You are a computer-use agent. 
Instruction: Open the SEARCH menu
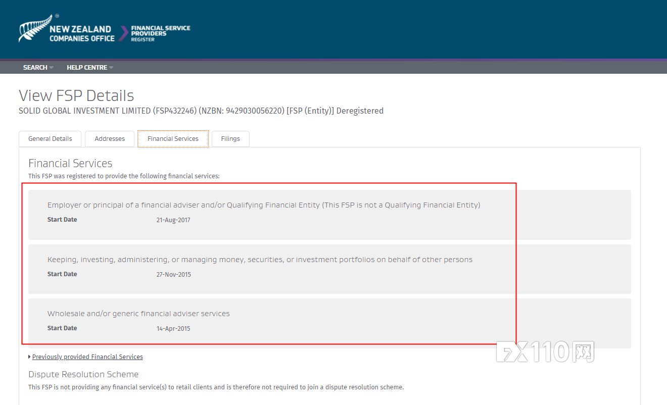pyautogui.click(x=35, y=68)
